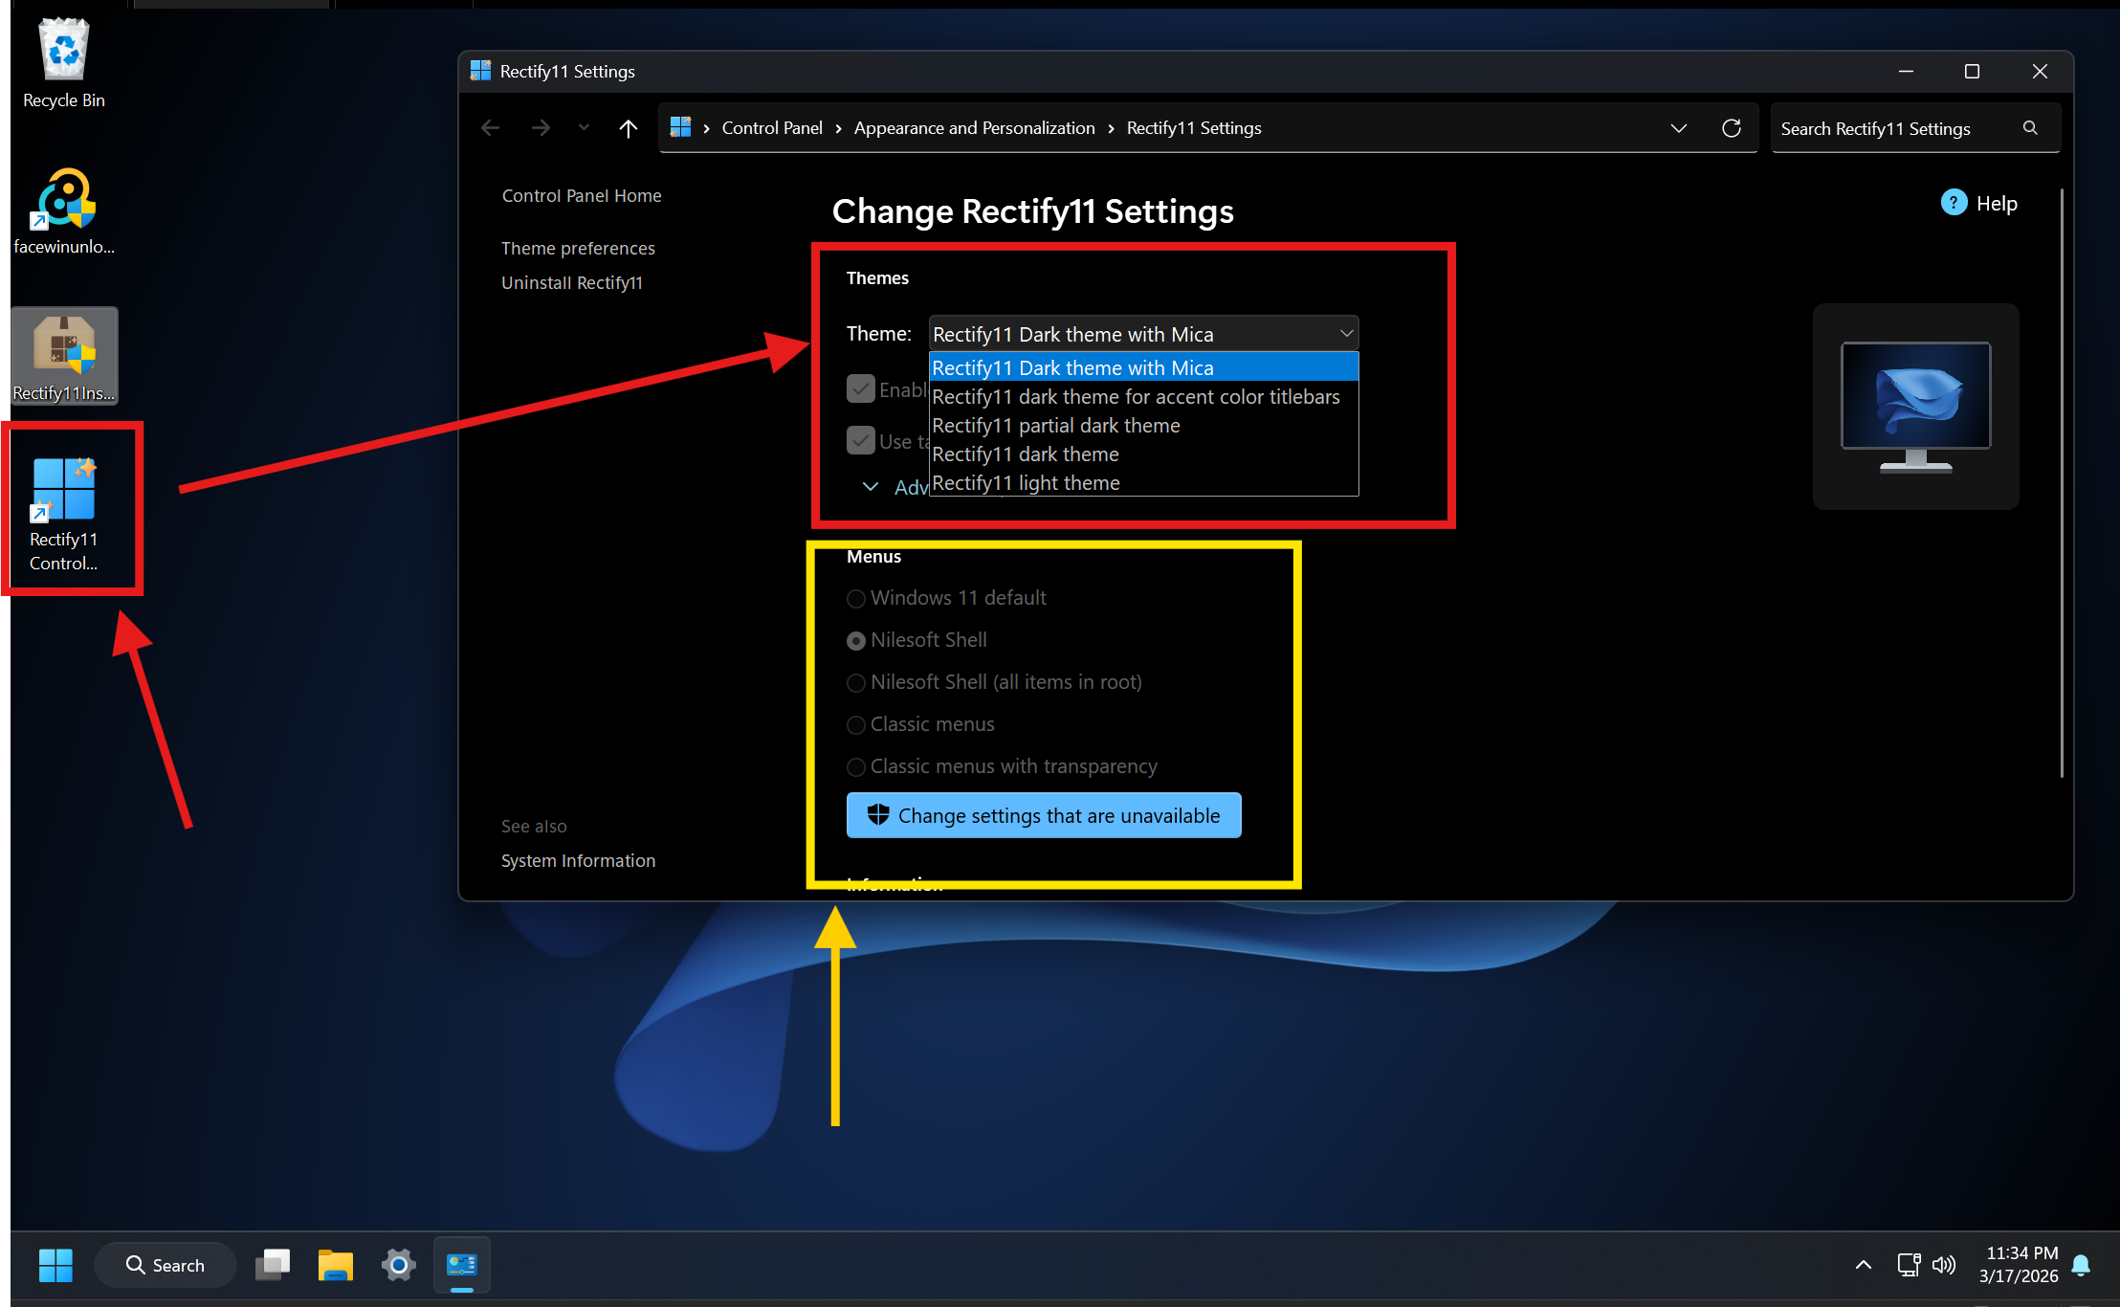This screenshot has height=1307, width=2120.
Task: Open the notification bell in system tray
Action: 2081,1265
